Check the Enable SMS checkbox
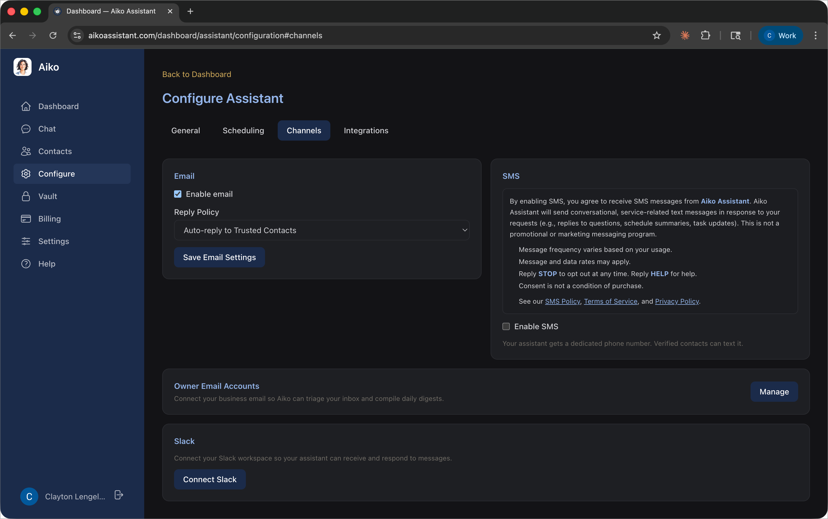Screen dimensions: 828x519 click(506, 326)
